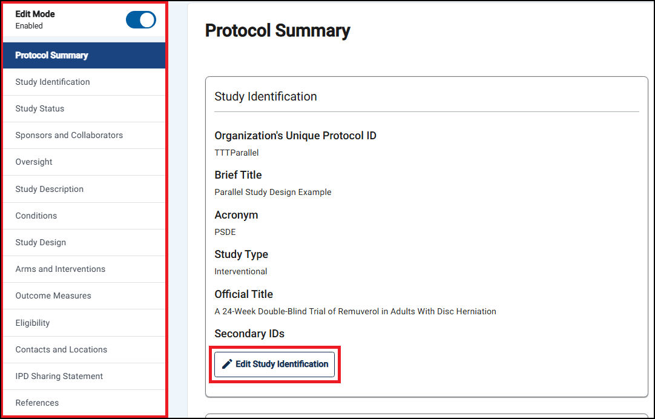
Task: Click the Edit Study Identification button
Action: point(274,365)
